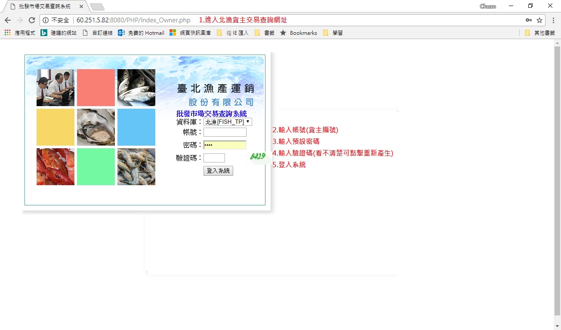Open saved passwords key icon in address bar

528,20
